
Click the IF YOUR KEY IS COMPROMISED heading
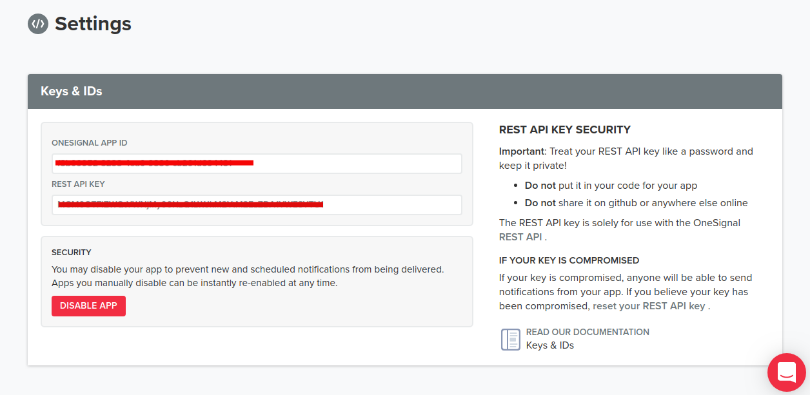[x=569, y=260]
